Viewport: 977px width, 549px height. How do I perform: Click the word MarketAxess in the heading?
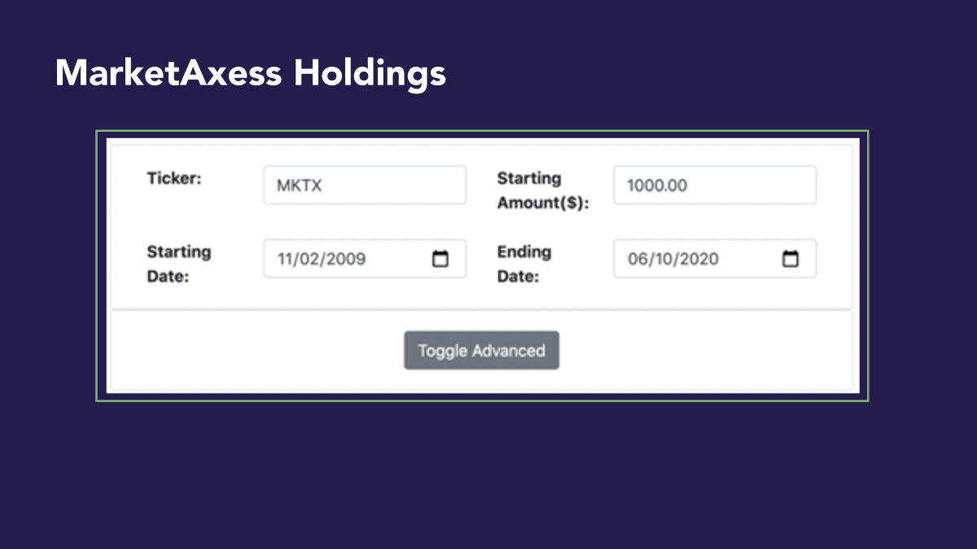pos(169,73)
